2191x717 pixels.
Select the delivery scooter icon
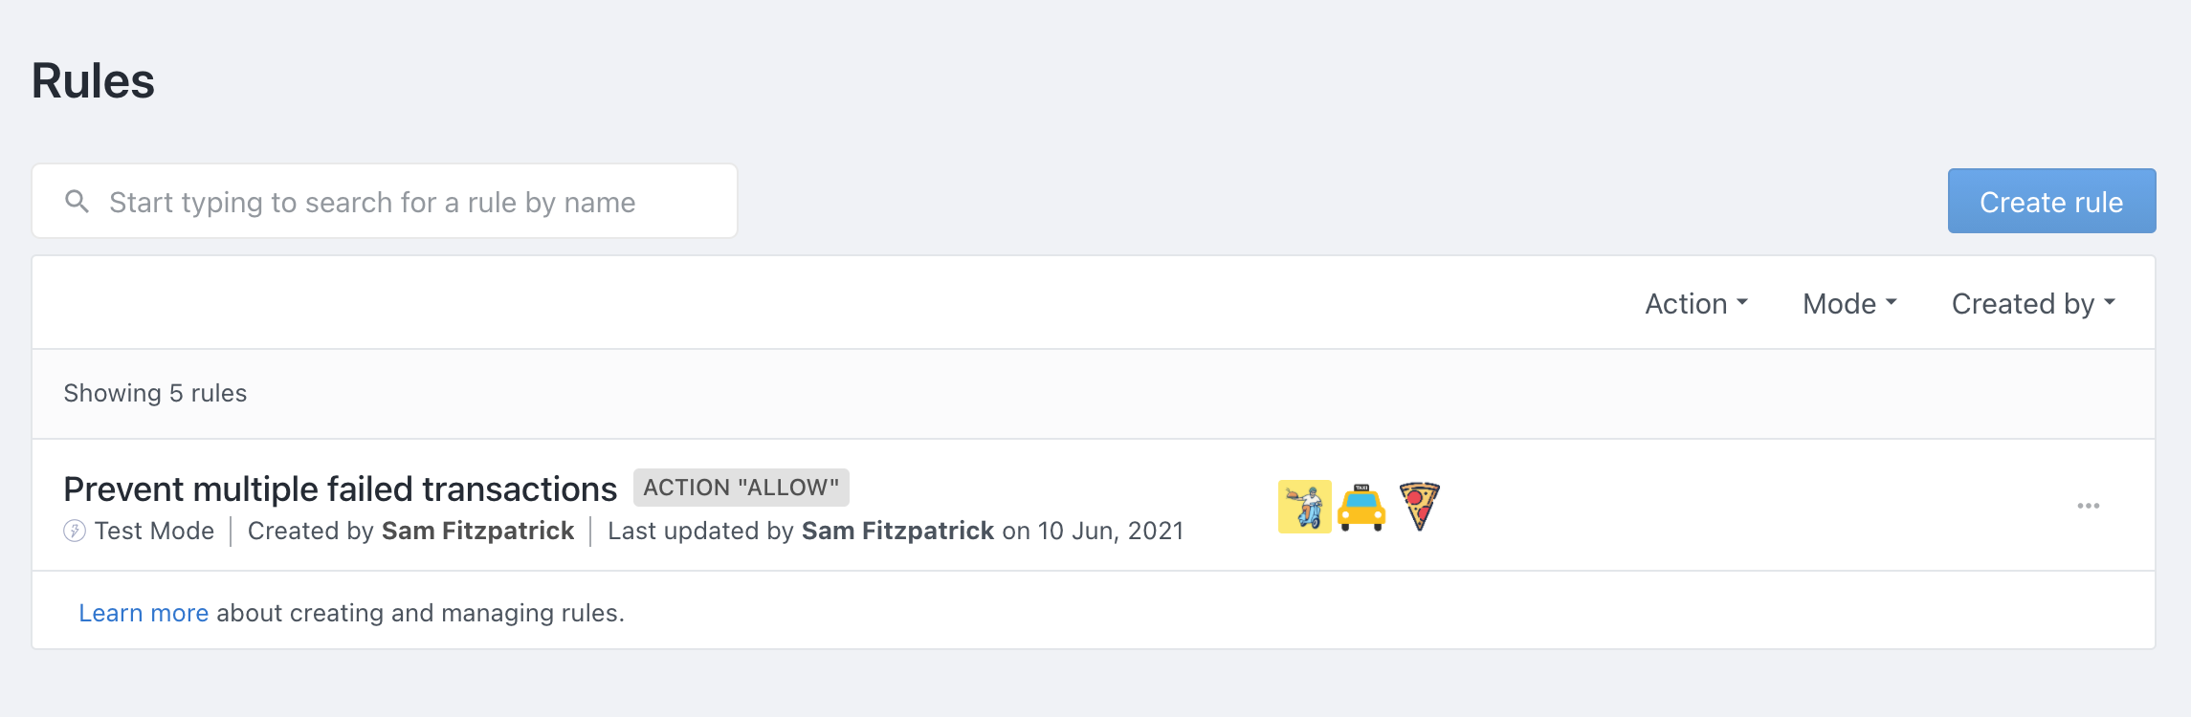click(1304, 507)
